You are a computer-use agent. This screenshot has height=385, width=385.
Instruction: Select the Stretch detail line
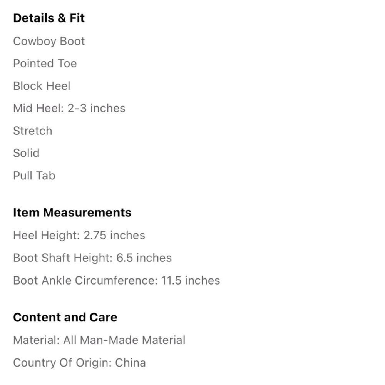[x=33, y=131]
